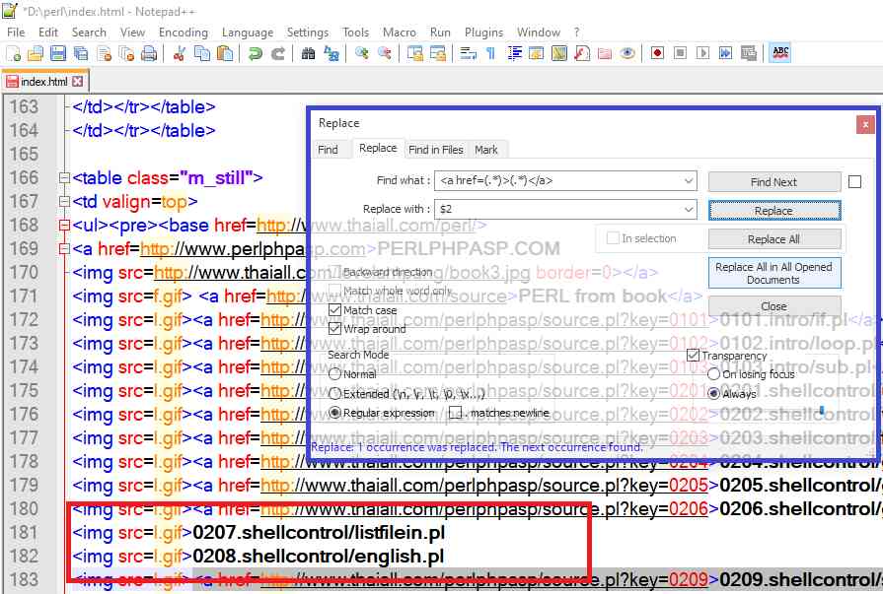
Task: Close the index.html document tab
Action: [x=78, y=82]
